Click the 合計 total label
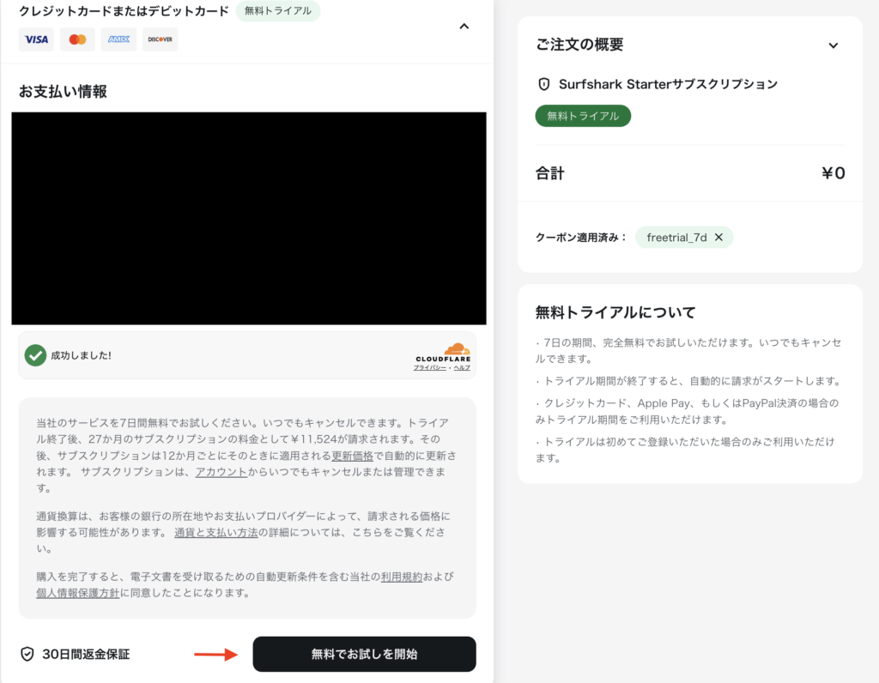 click(x=550, y=173)
